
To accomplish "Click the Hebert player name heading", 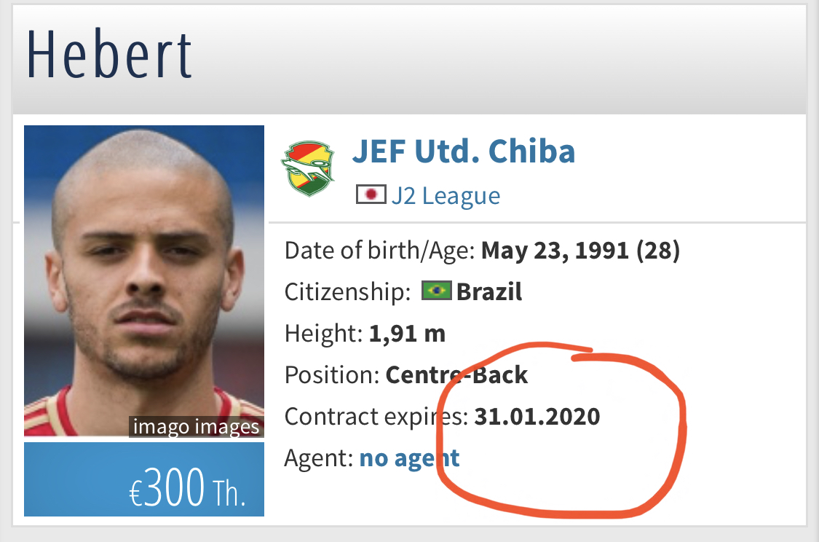I will click(x=110, y=55).
